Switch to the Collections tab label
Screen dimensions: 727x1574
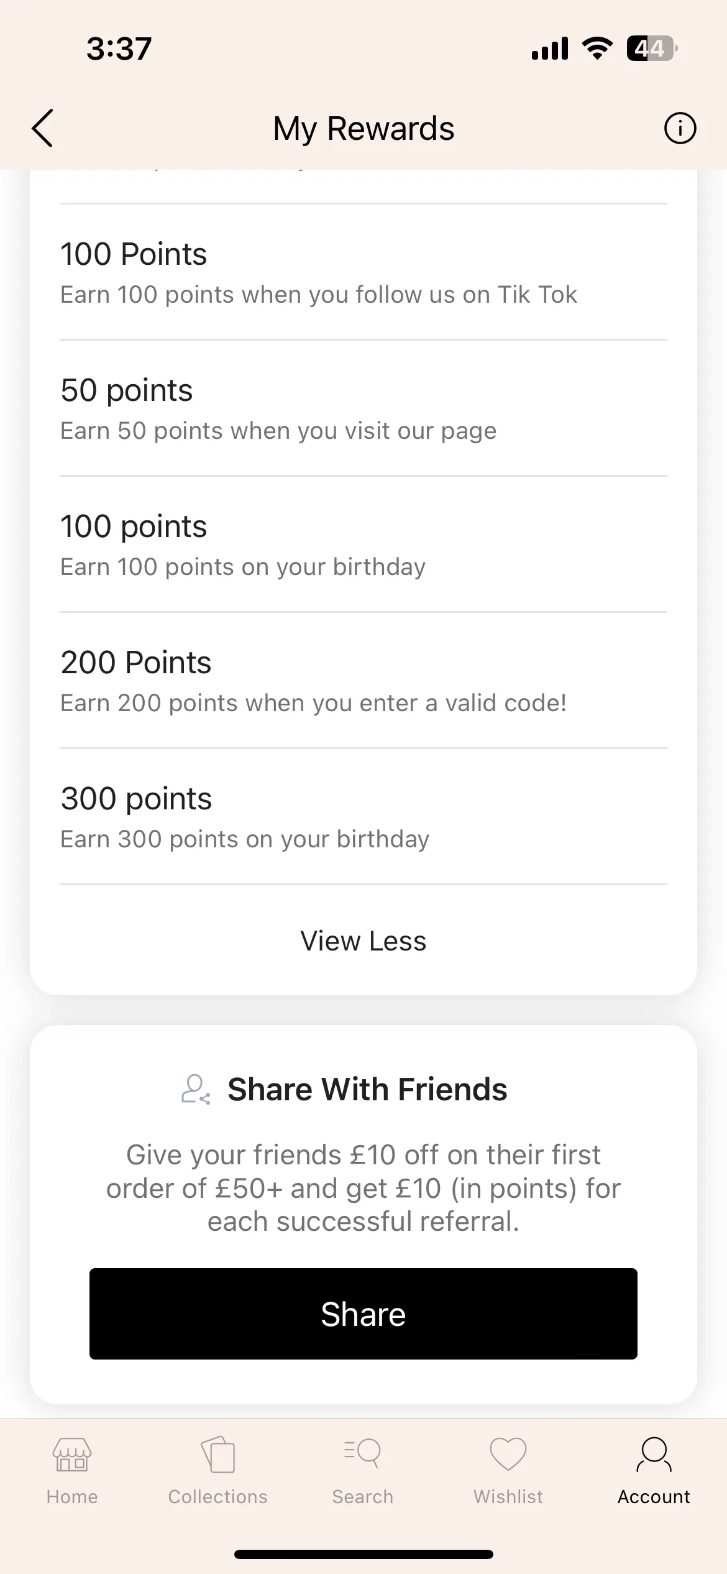(x=218, y=1496)
